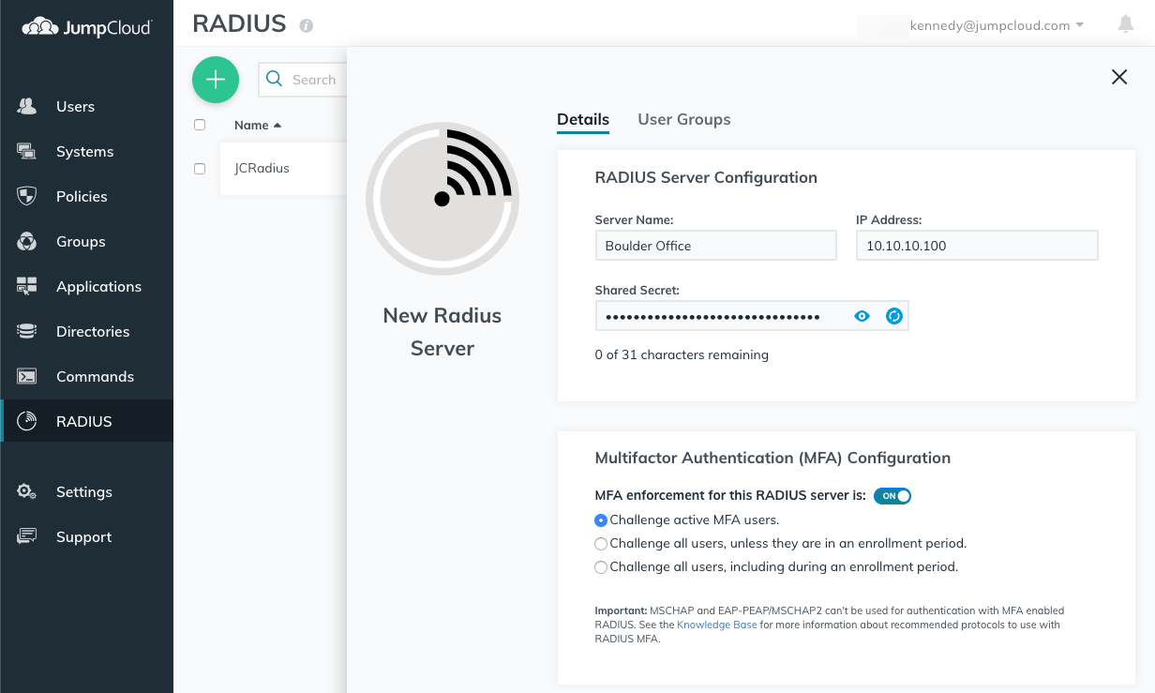Go to Settings in sidebar
1155x693 pixels.
click(x=84, y=491)
